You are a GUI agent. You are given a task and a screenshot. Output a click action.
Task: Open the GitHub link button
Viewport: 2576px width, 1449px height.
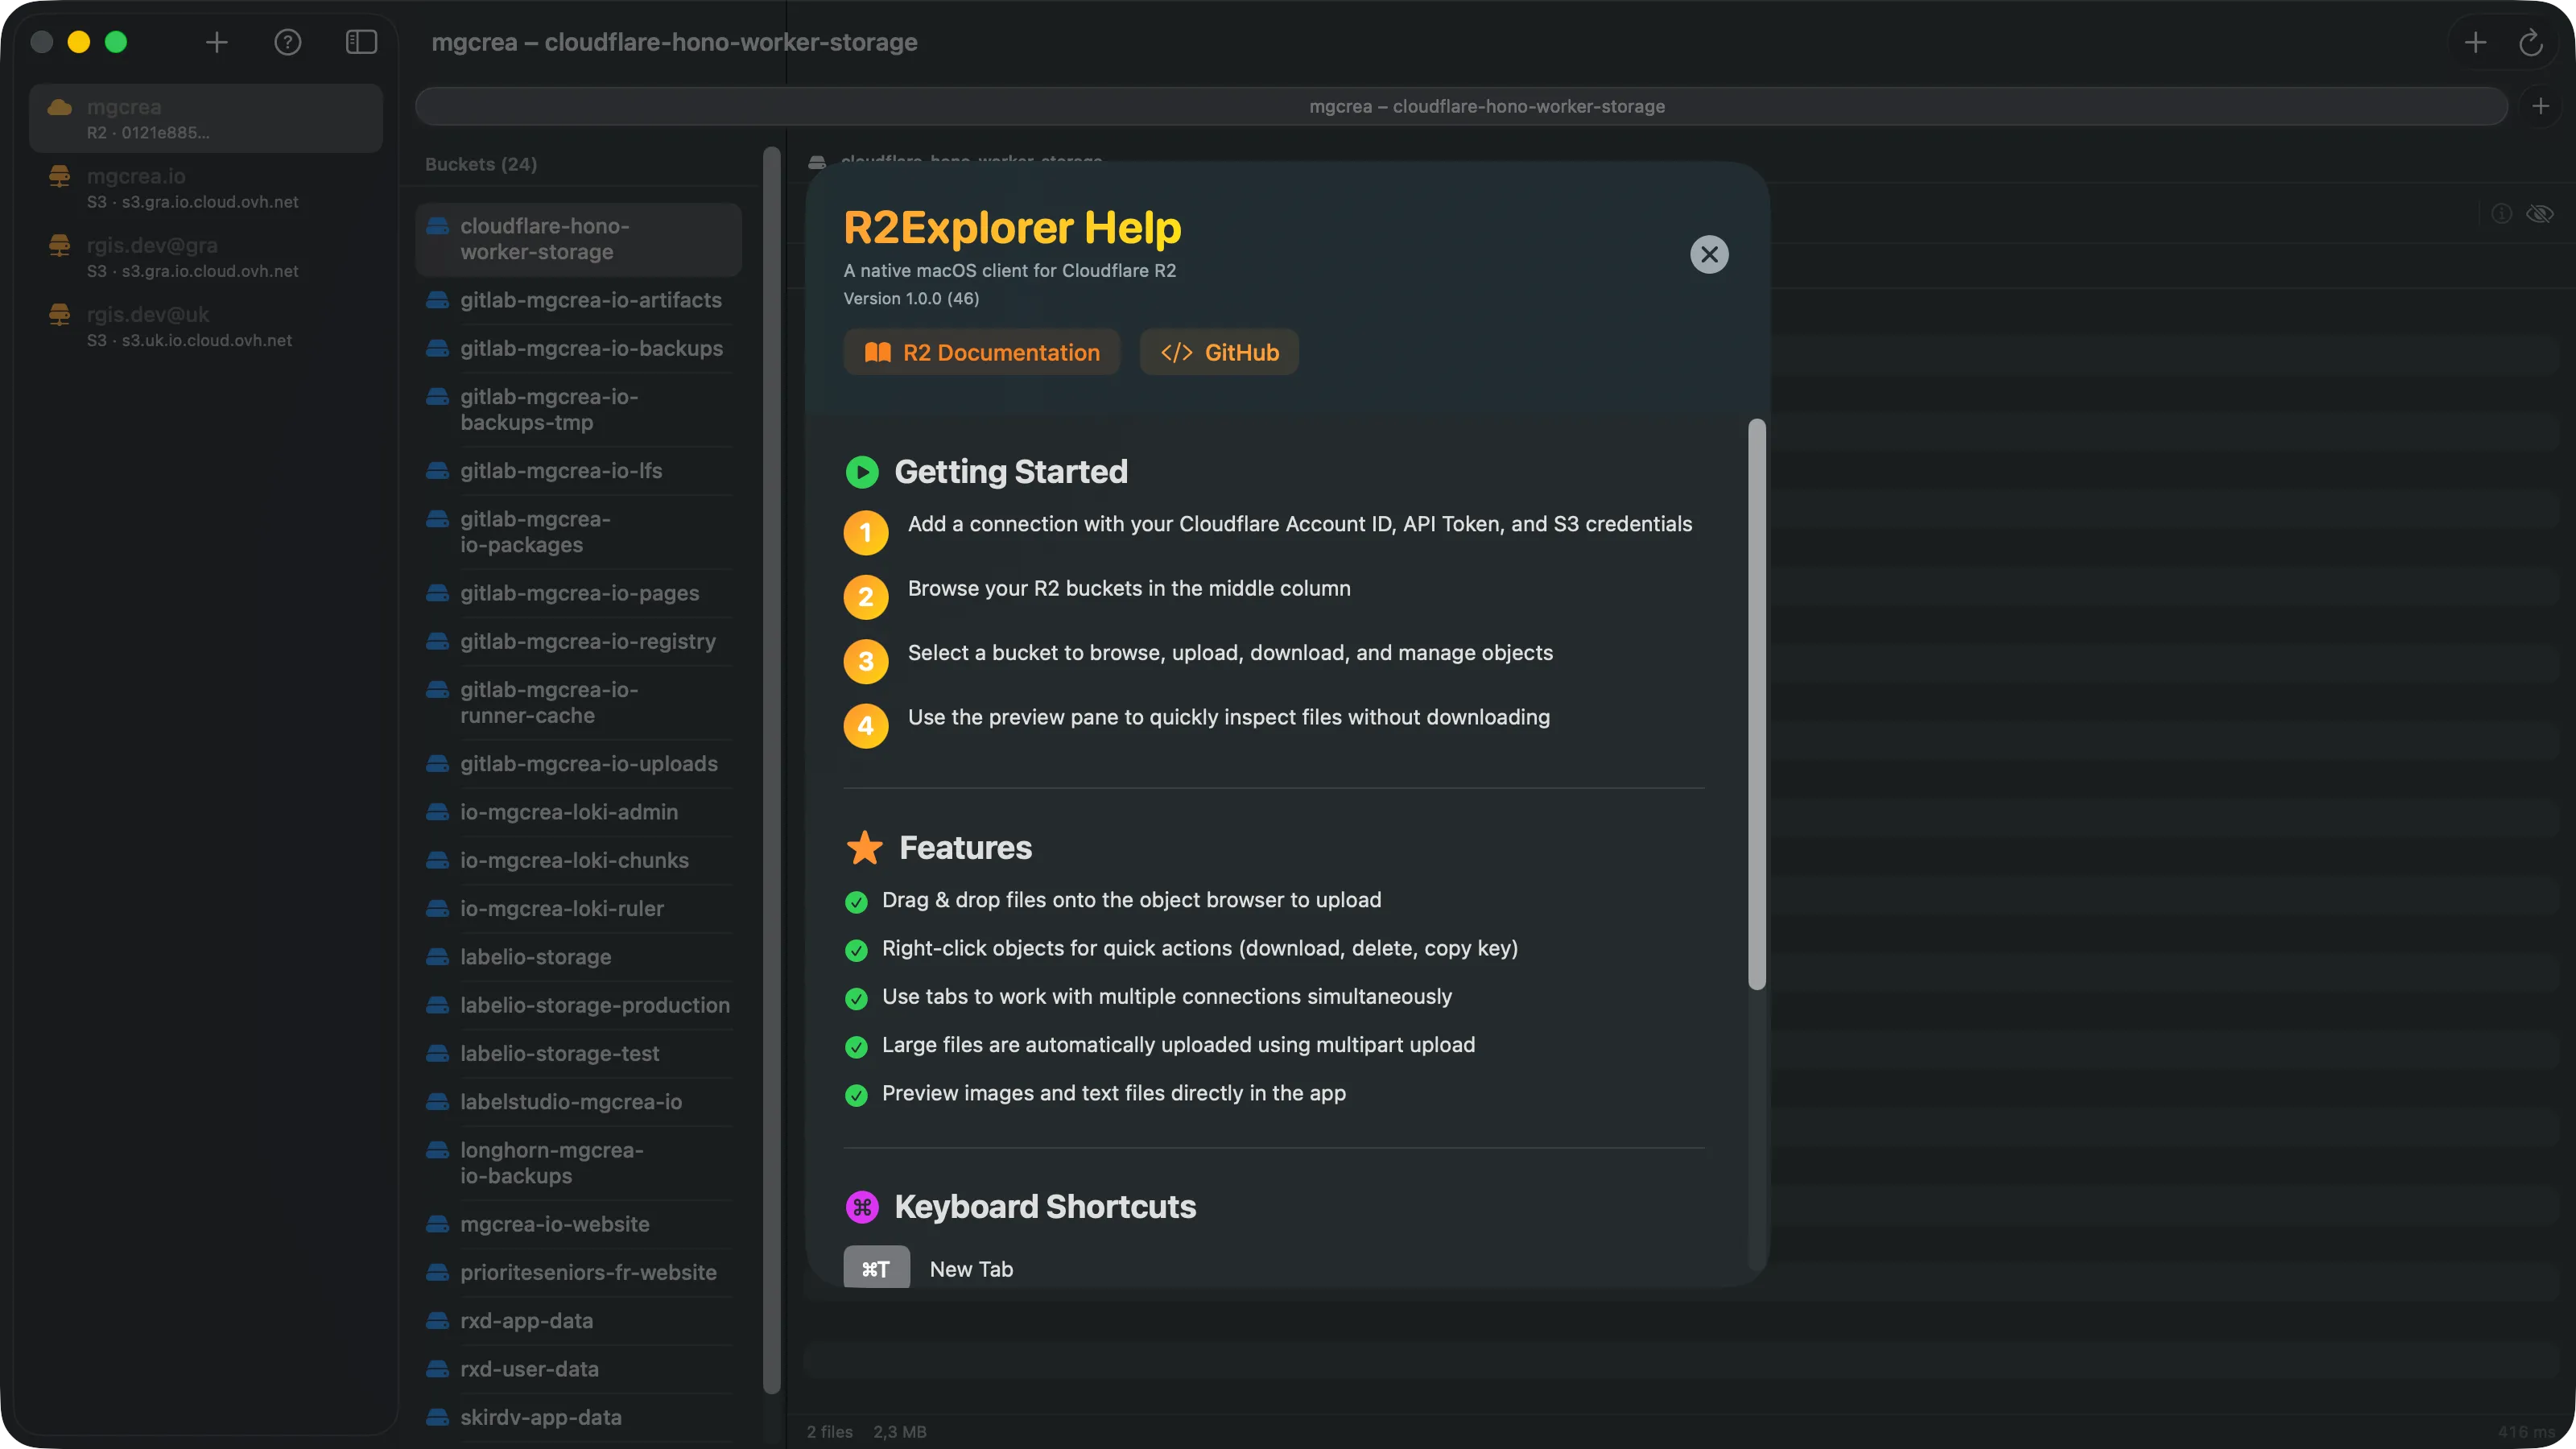tap(1219, 352)
